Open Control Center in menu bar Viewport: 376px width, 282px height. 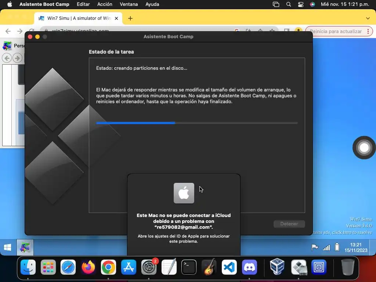[300, 4]
